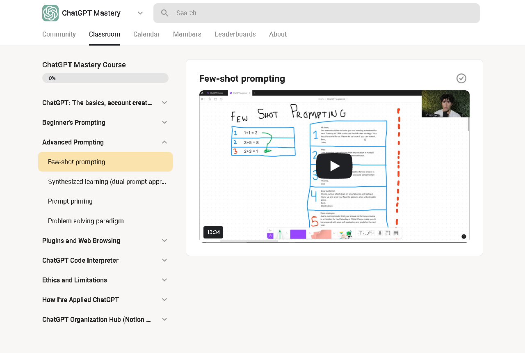Collapse the Advanced Prompting section chevron
The height and width of the screenshot is (353, 525).
click(164, 142)
